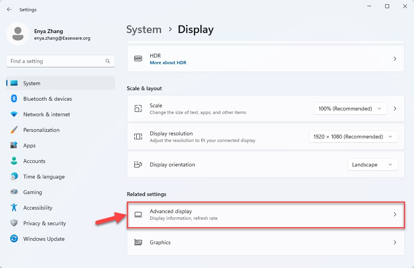
Task: Open Privacy & security settings
Action: click(61, 223)
